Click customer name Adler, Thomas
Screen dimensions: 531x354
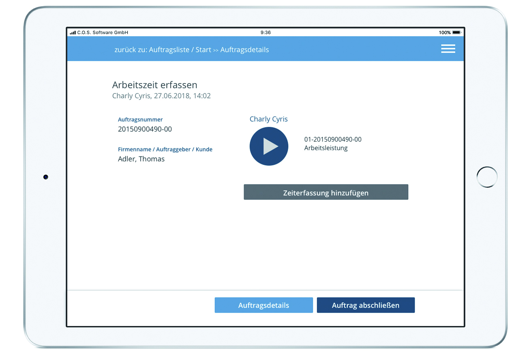(x=141, y=159)
